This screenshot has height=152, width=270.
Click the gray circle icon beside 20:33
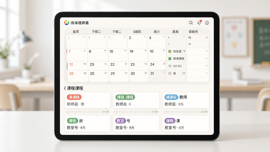[x=170, y=66]
